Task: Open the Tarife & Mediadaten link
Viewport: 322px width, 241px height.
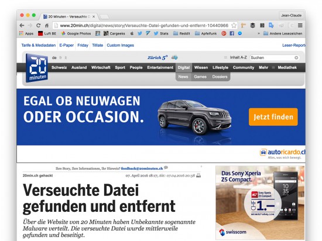Action: click(x=39, y=45)
